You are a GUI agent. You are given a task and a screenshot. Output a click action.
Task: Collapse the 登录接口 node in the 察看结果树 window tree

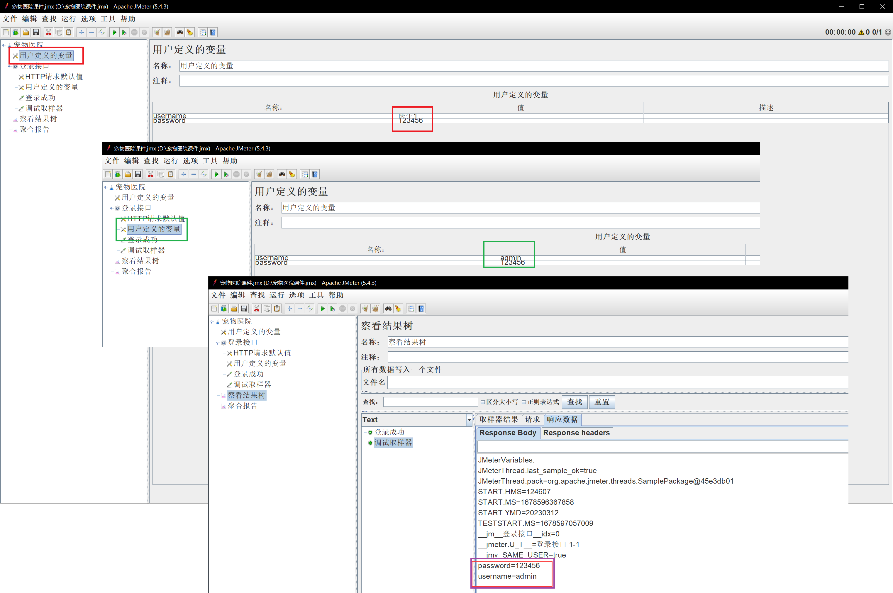click(x=217, y=343)
